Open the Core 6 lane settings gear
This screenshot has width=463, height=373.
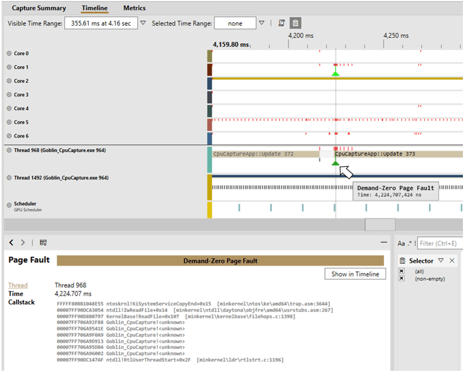(9, 136)
